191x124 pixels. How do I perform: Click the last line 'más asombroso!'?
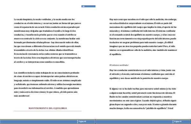coord(22,96)
